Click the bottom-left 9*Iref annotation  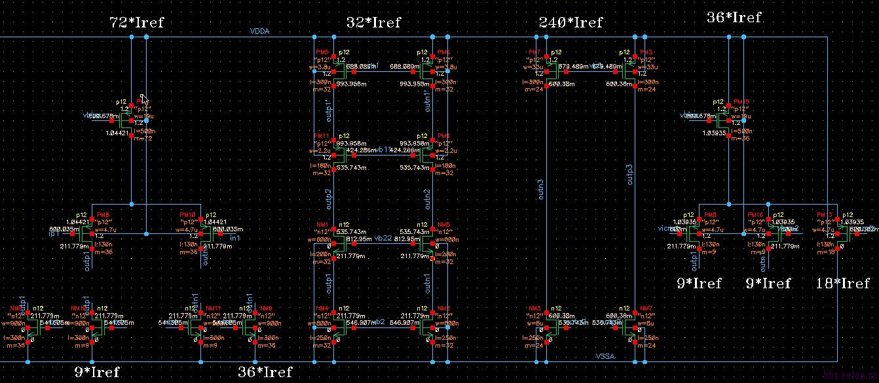click(96, 372)
